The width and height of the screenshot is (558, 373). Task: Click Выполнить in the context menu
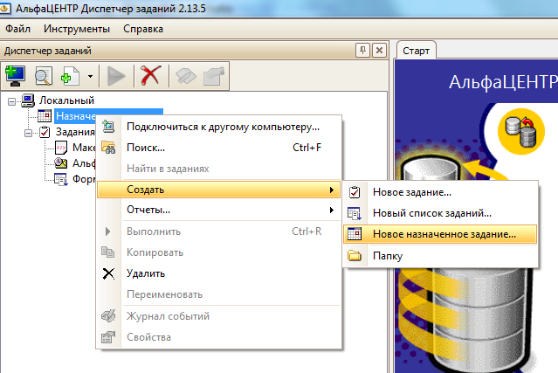[219, 231]
